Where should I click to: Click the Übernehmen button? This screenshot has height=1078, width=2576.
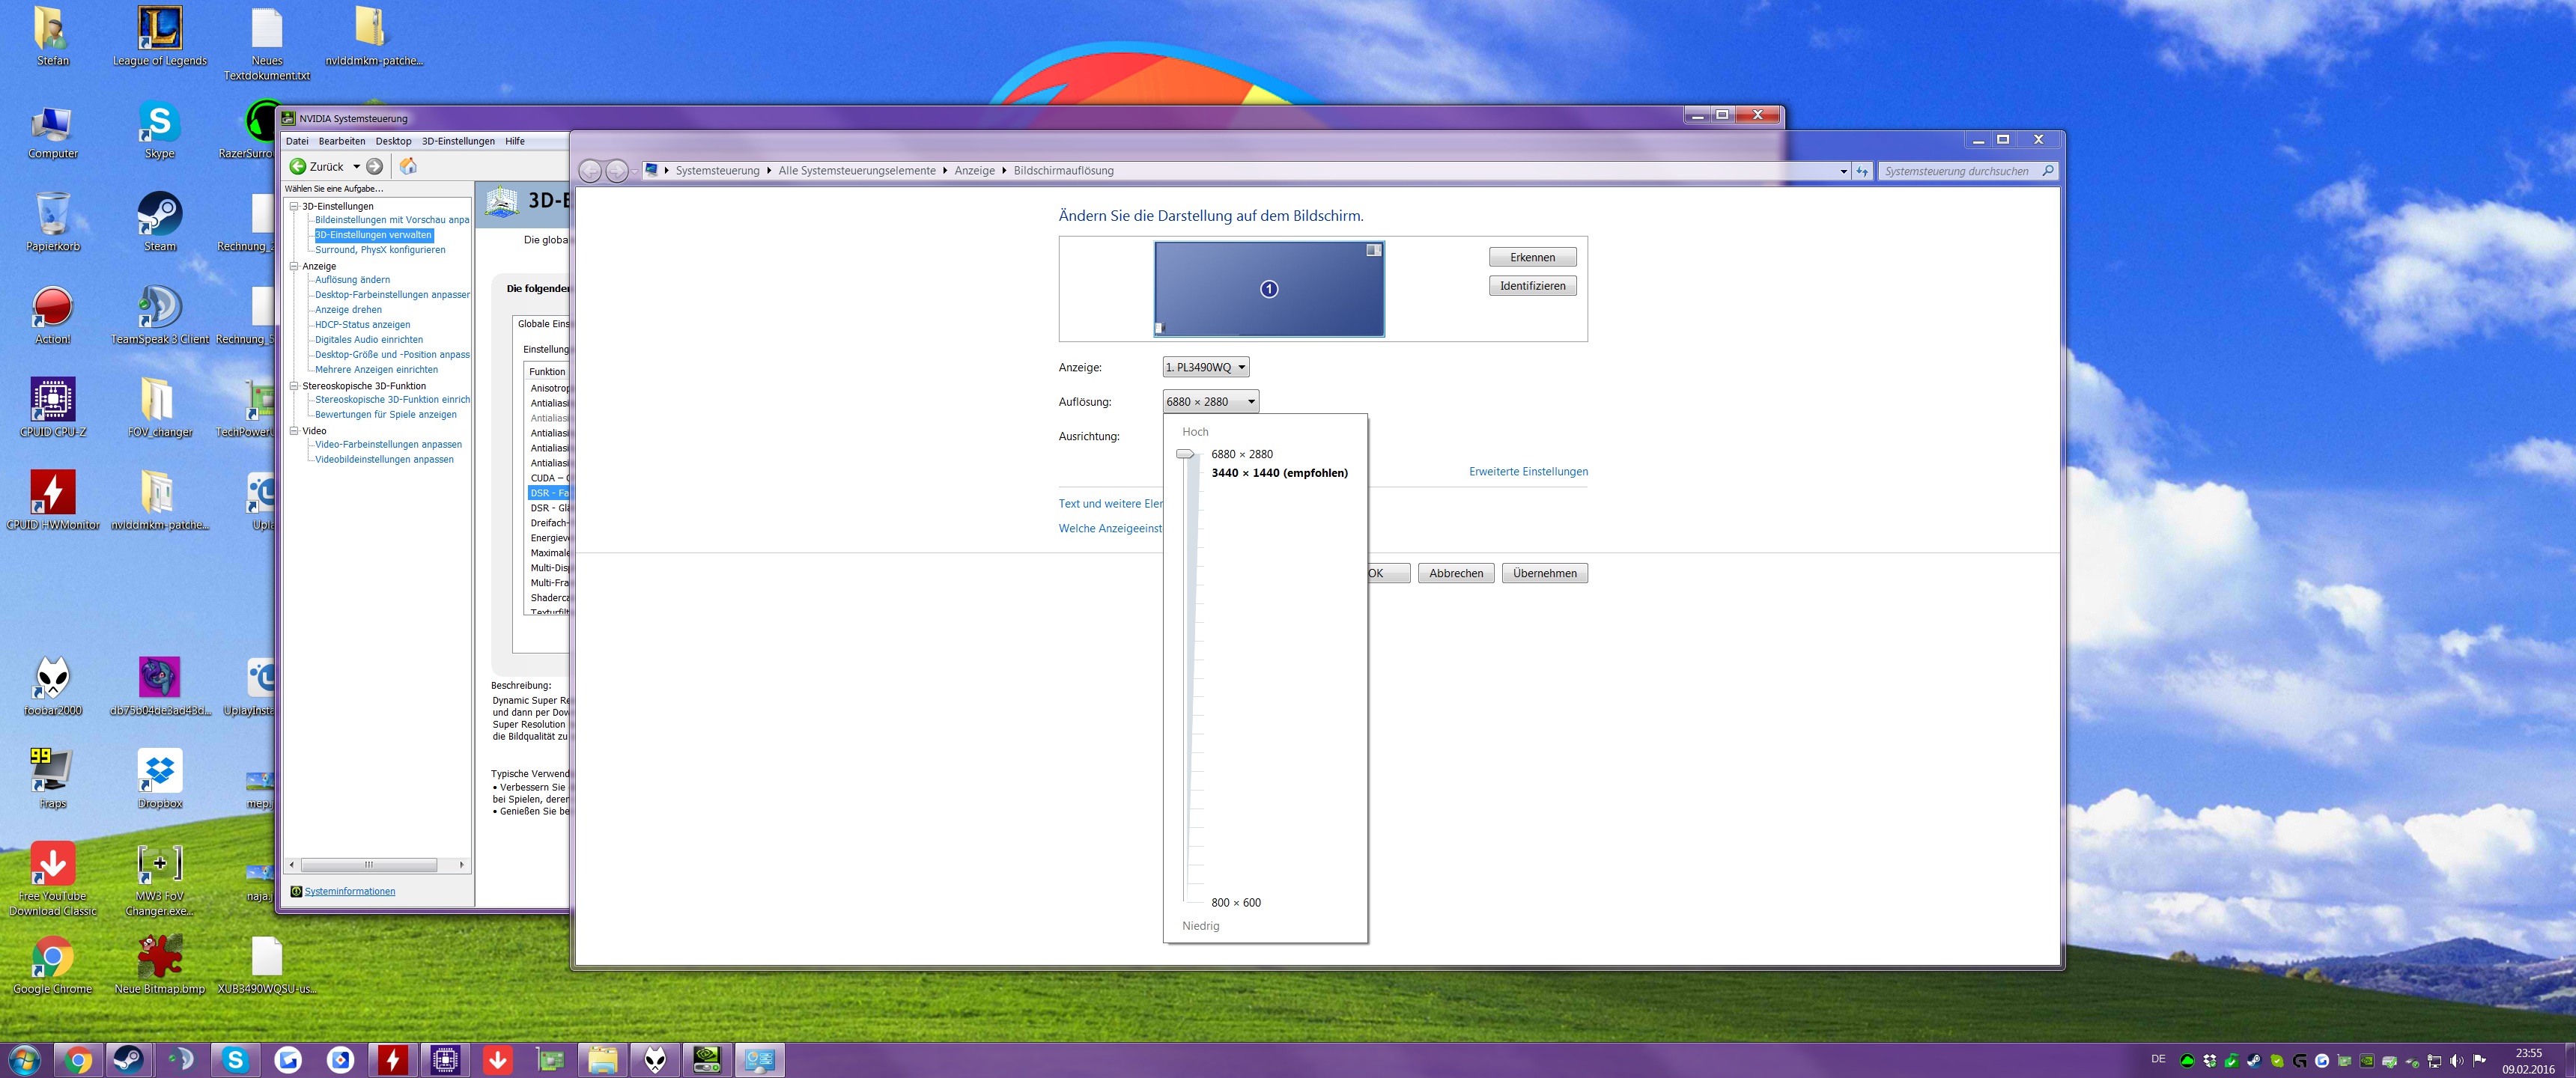(1544, 573)
